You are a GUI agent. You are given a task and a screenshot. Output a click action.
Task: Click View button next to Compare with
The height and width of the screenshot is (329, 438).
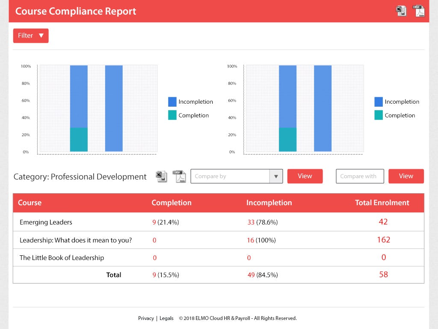(406, 176)
